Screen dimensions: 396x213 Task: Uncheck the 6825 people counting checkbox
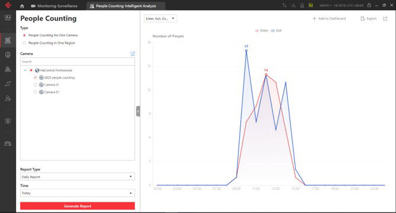36,78
